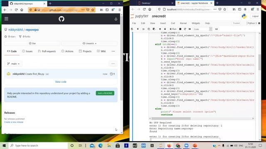Open the Jupyter Kernel menu
The image size is (266, 149).
point(183,23)
